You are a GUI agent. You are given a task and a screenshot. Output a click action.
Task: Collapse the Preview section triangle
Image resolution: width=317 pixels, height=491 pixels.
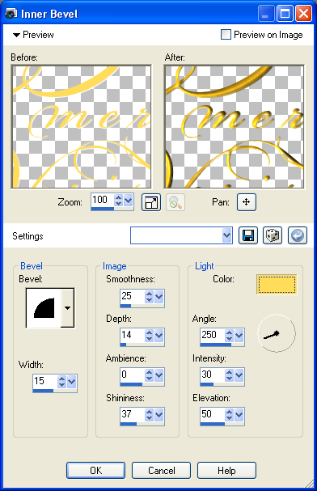[17, 35]
